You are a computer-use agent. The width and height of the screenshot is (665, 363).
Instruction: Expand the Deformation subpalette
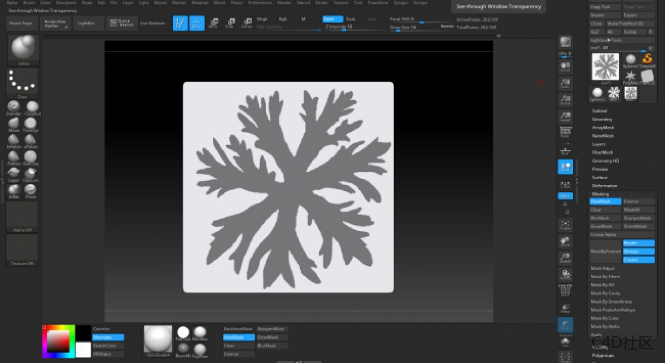(604, 186)
